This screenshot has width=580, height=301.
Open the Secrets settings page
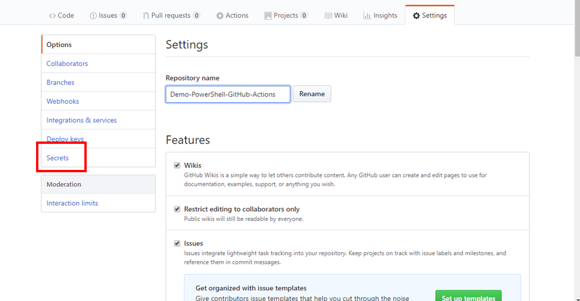coord(98,158)
